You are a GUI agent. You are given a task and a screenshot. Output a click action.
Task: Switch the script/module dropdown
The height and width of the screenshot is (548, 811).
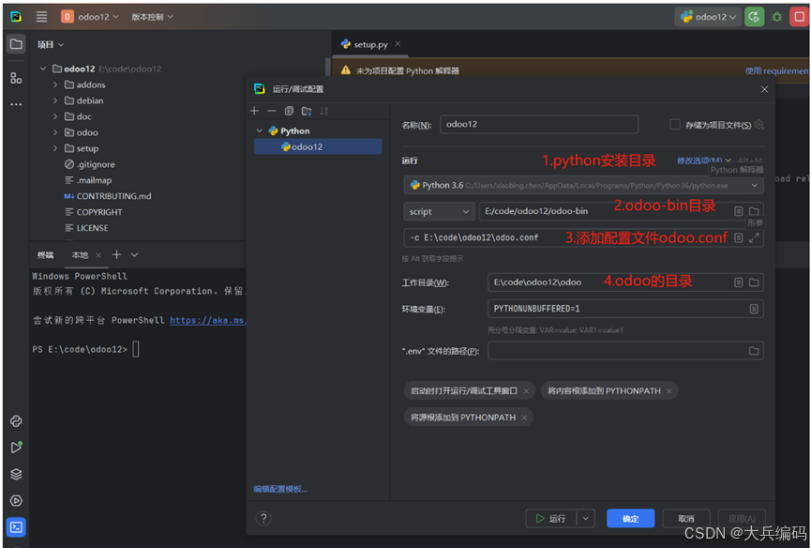439,212
